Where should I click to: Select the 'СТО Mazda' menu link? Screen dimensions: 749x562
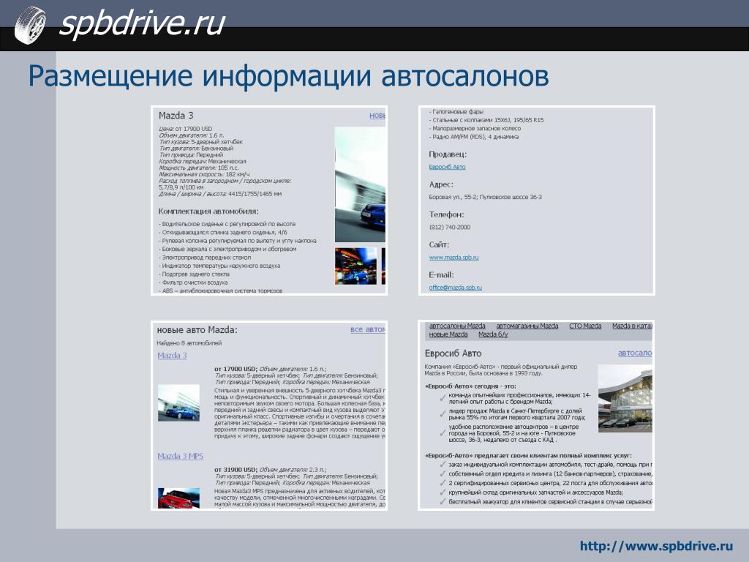pyautogui.click(x=585, y=326)
